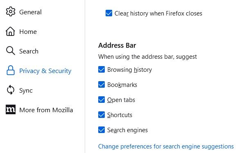Disable Search engines suggestions checkbox
The image size is (246, 153).
102,130
